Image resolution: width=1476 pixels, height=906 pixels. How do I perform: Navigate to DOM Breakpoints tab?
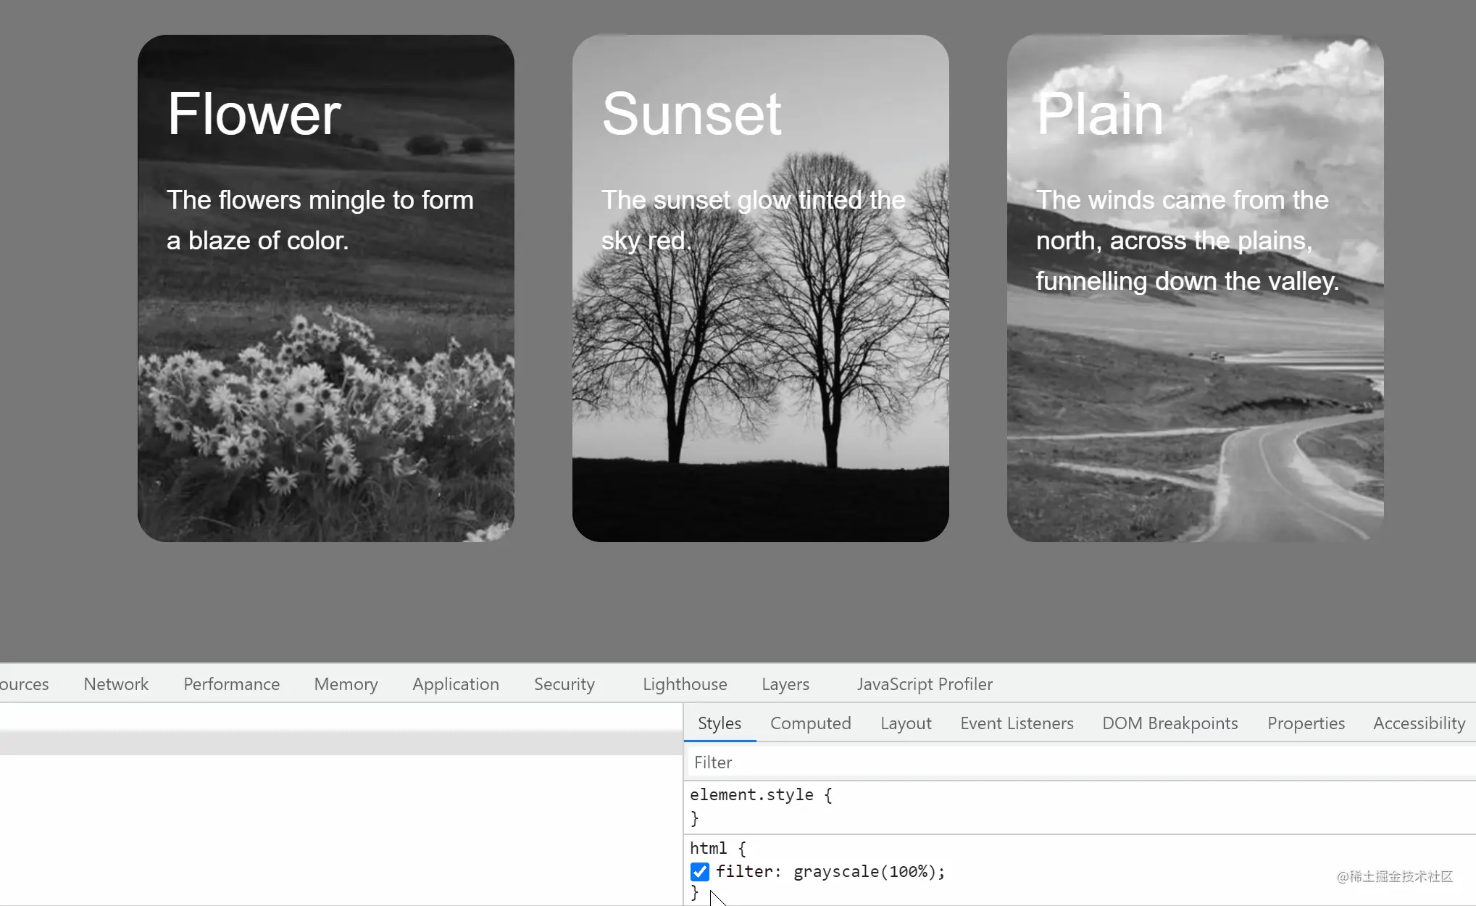pos(1170,723)
